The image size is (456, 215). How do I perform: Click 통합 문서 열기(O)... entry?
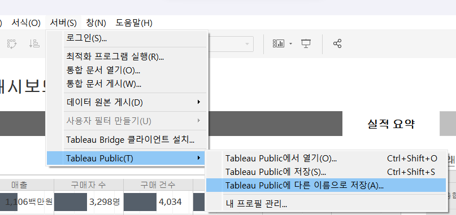[127, 71]
